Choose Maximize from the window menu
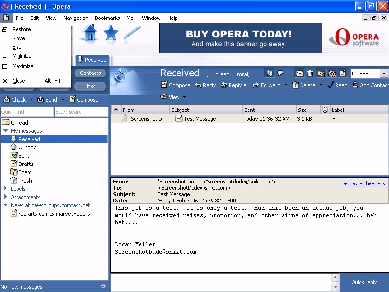 pyautogui.click(x=36, y=66)
